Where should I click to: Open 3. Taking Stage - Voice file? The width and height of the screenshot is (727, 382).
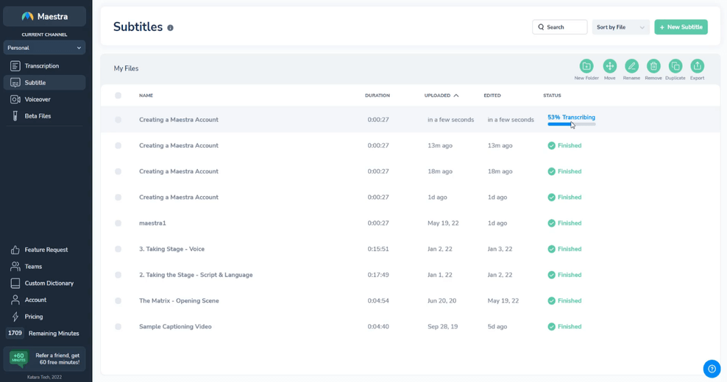[x=171, y=249]
